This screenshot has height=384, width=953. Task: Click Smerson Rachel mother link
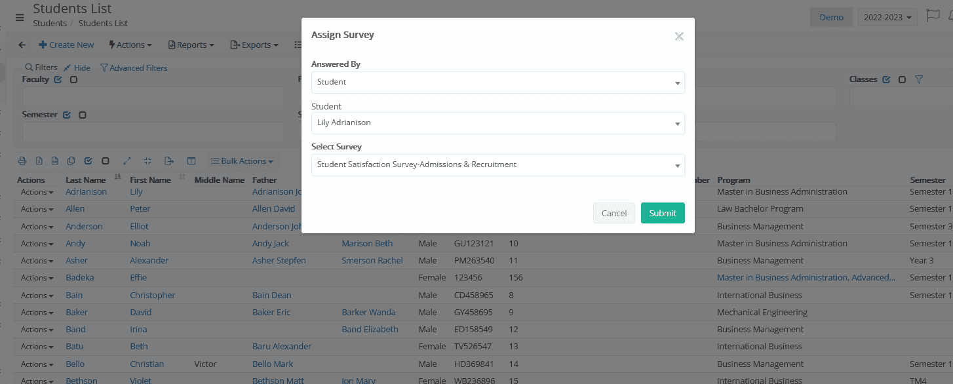click(372, 261)
